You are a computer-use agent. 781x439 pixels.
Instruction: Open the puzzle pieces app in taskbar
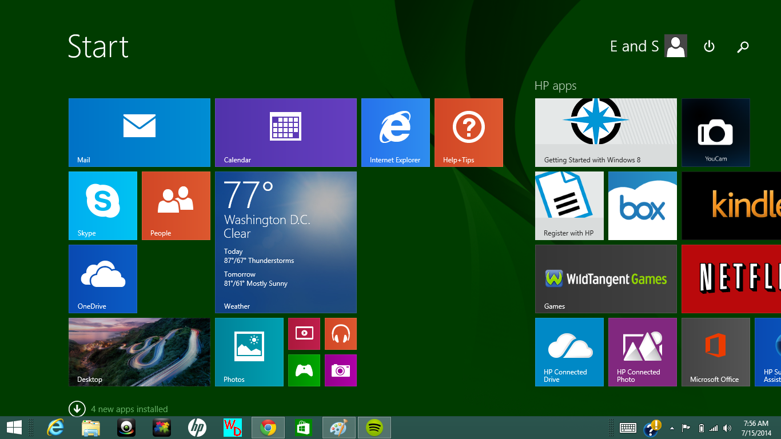pyautogui.click(x=162, y=428)
